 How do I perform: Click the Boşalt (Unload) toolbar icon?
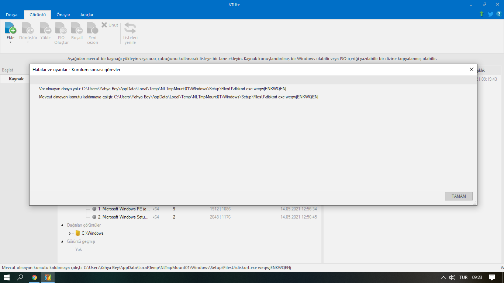point(77,28)
